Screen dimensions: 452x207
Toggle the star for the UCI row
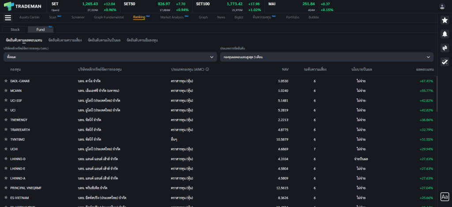pyautogui.click(x=6, y=110)
